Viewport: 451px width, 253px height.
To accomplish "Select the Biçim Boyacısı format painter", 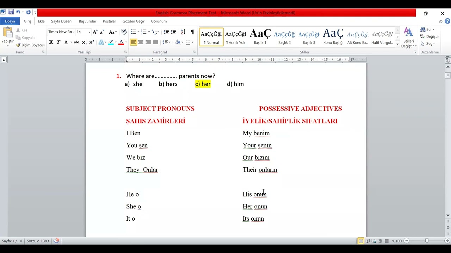I will coord(30,45).
